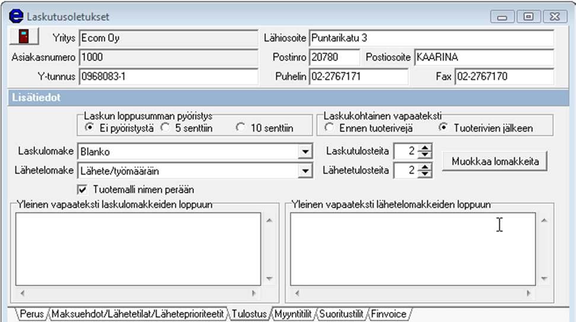Click right arrow of delivery text scrollbar
Viewport: 576px width, 322px height.
(528, 293)
